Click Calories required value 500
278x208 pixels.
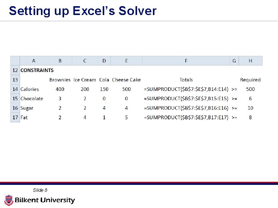[250, 89]
